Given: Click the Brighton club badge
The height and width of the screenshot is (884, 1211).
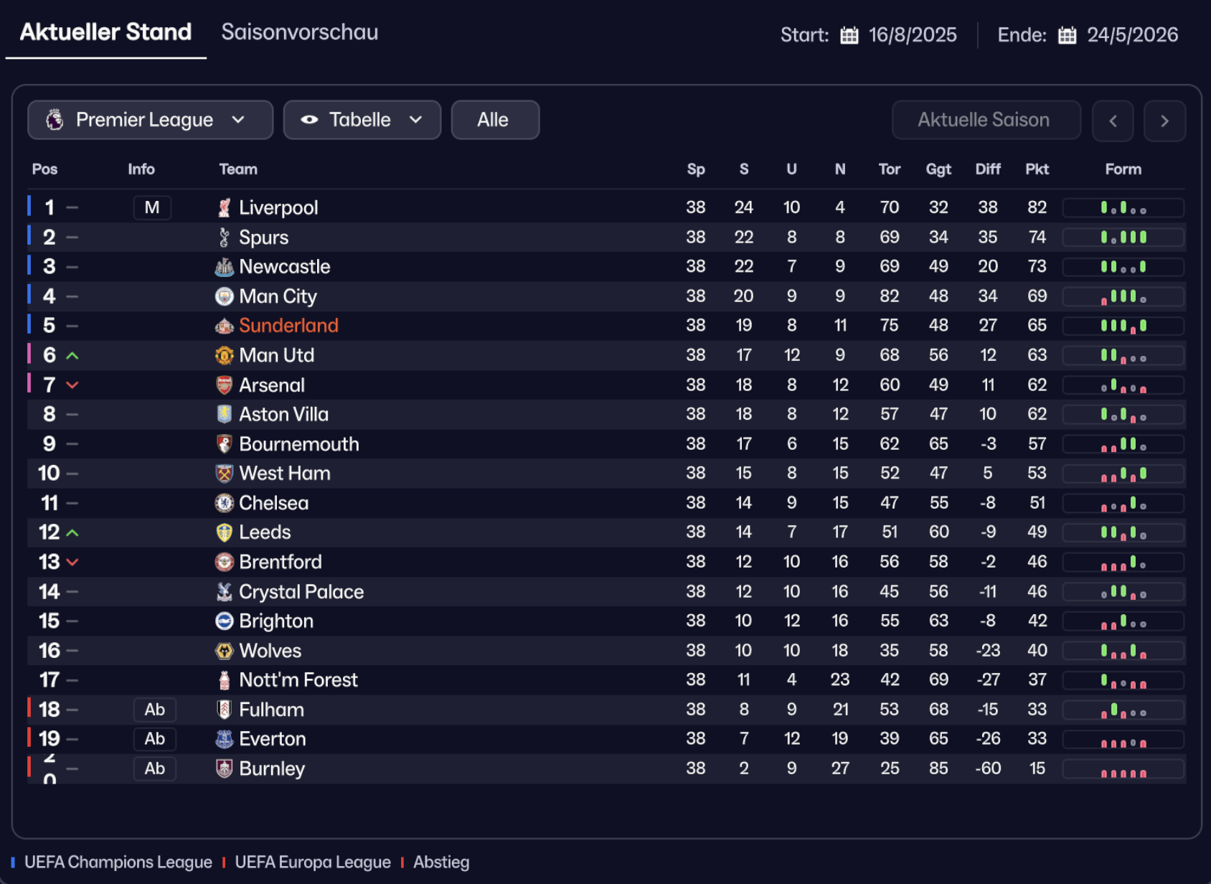Looking at the screenshot, I should point(225,621).
